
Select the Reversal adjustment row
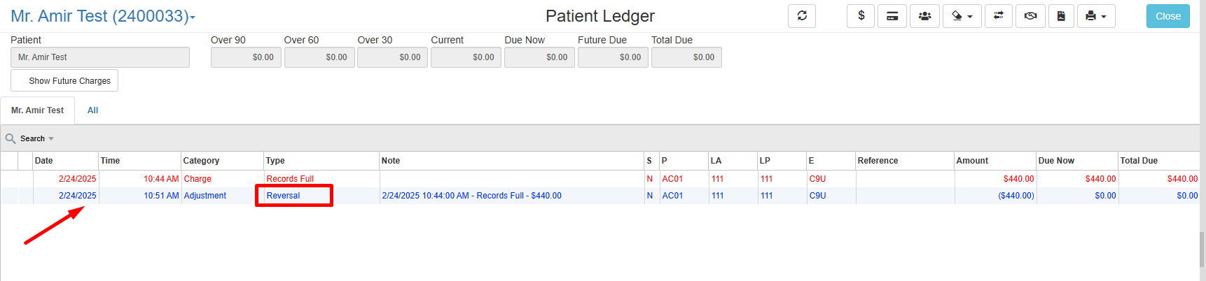599,196
